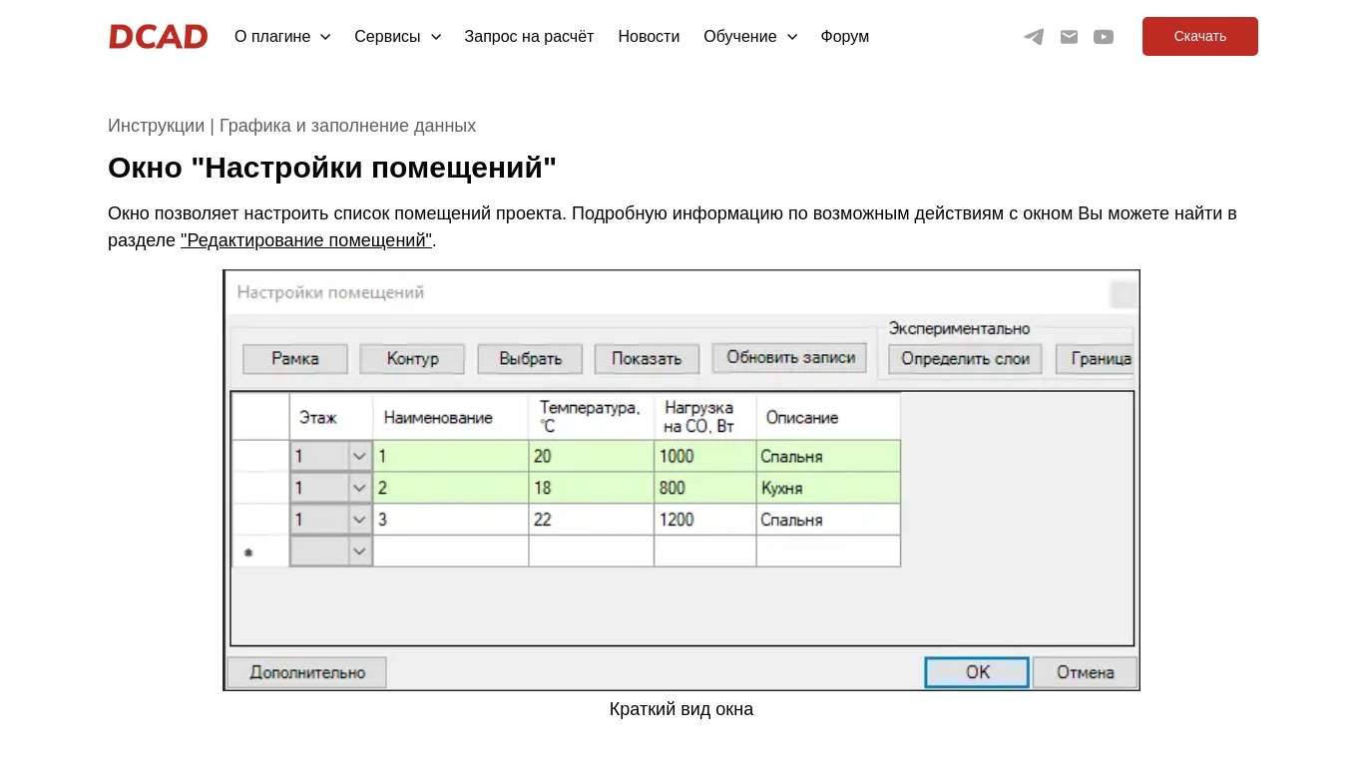Open the "Форум" menu item
The image size is (1363, 766).
coord(845,37)
